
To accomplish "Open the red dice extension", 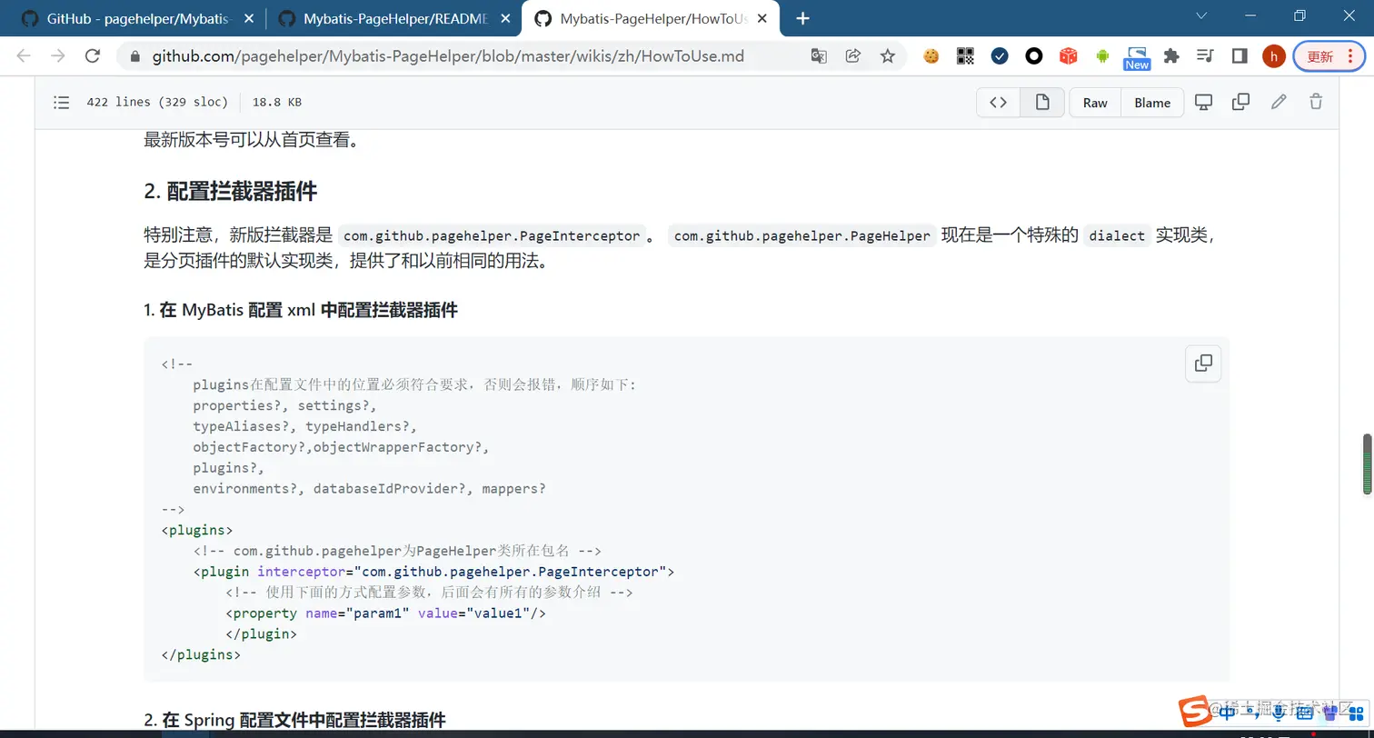I will pos(1069,56).
